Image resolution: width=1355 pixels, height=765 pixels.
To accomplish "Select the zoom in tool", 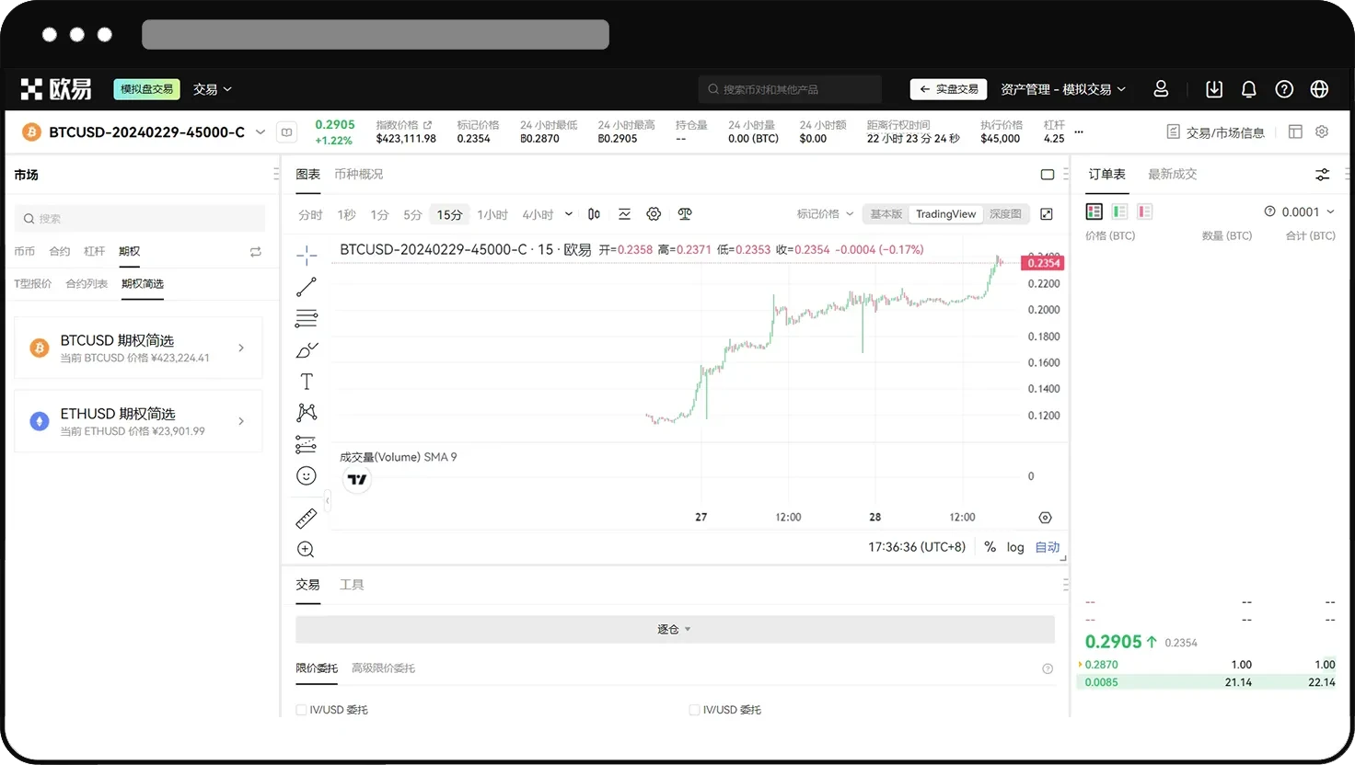I will pyautogui.click(x=307, y=550).
